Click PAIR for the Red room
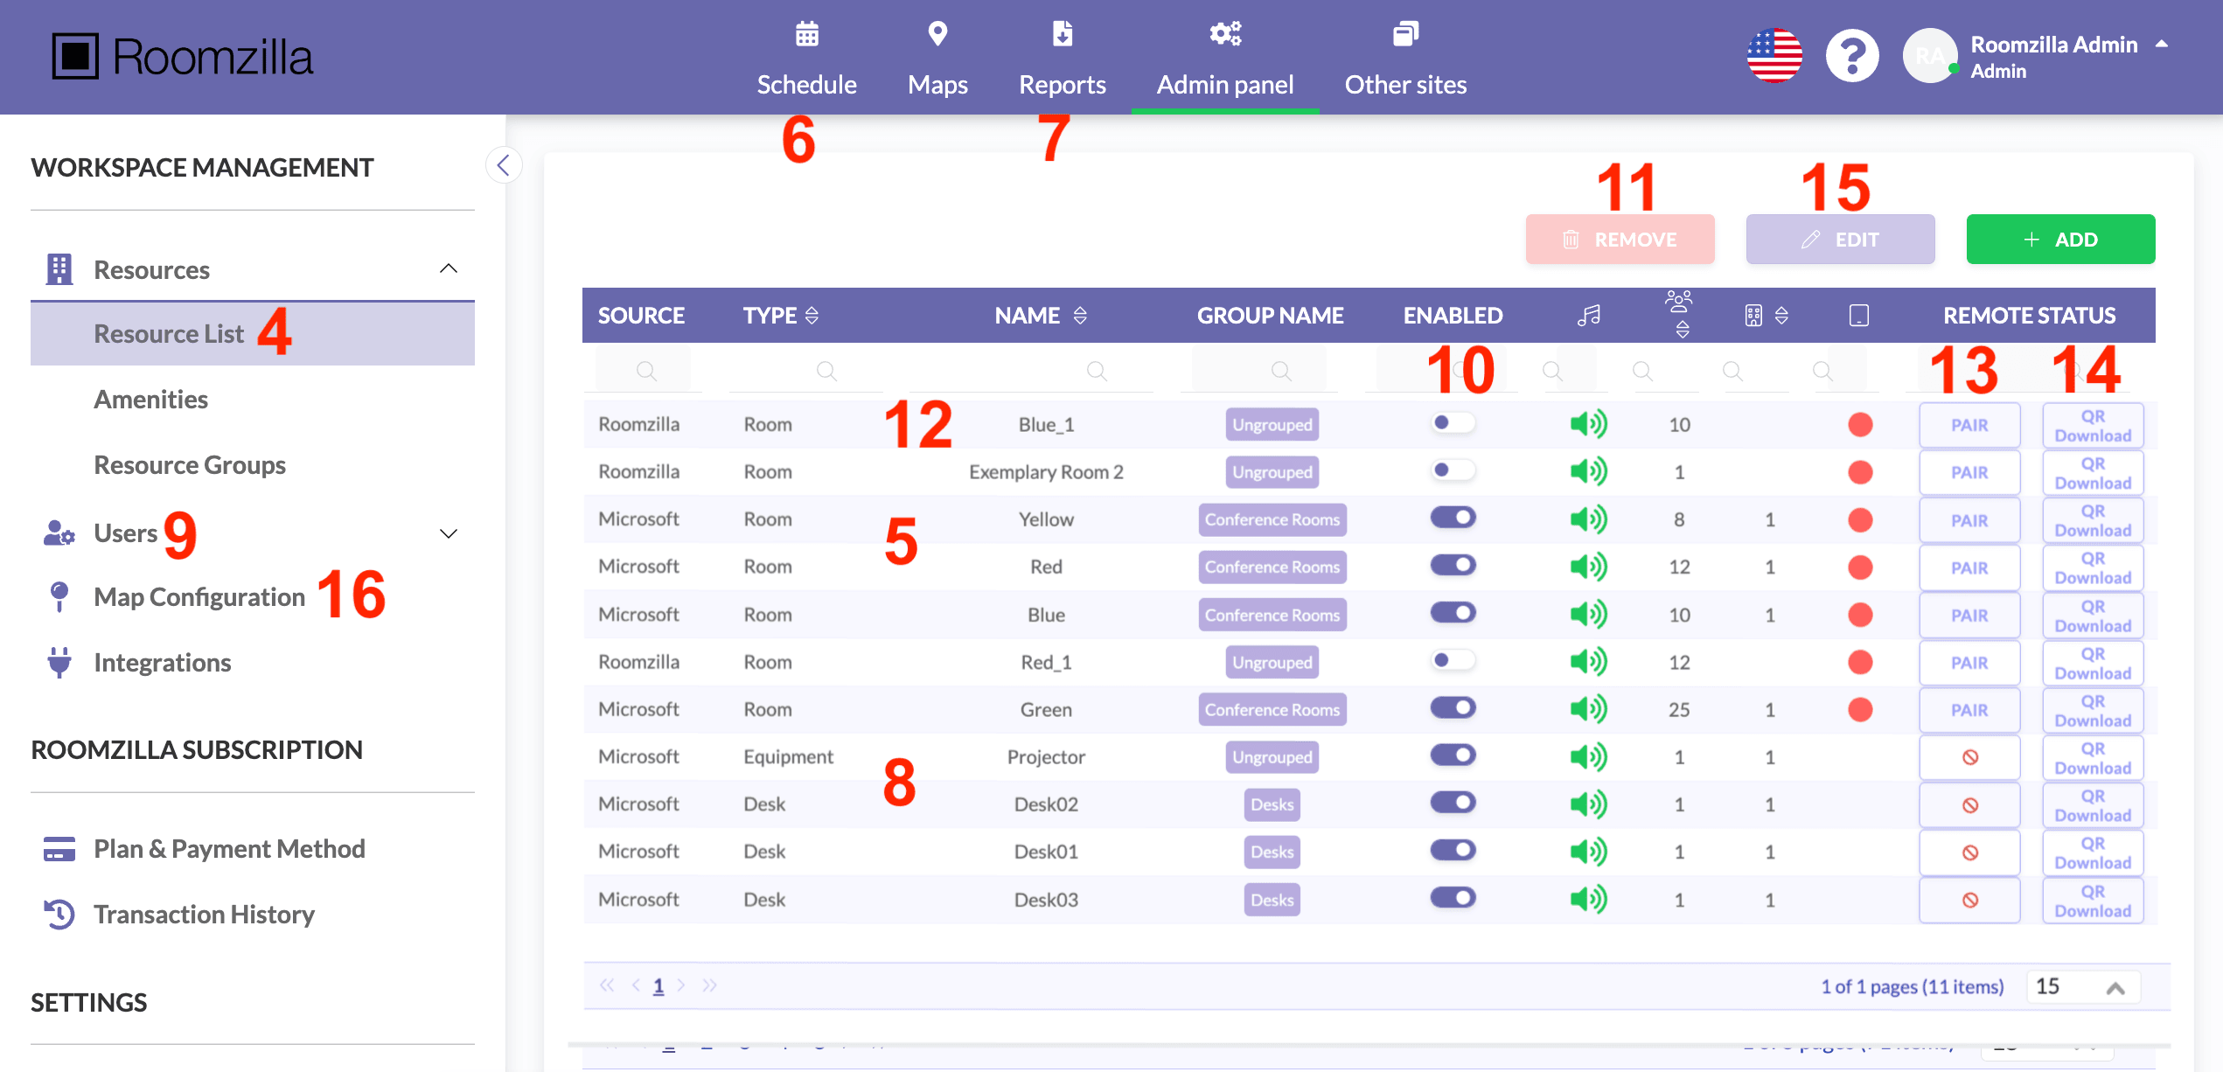 click(x=1969, y=567)
